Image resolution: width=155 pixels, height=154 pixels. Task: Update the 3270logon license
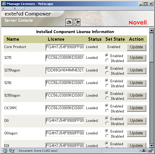coord(137,71)
